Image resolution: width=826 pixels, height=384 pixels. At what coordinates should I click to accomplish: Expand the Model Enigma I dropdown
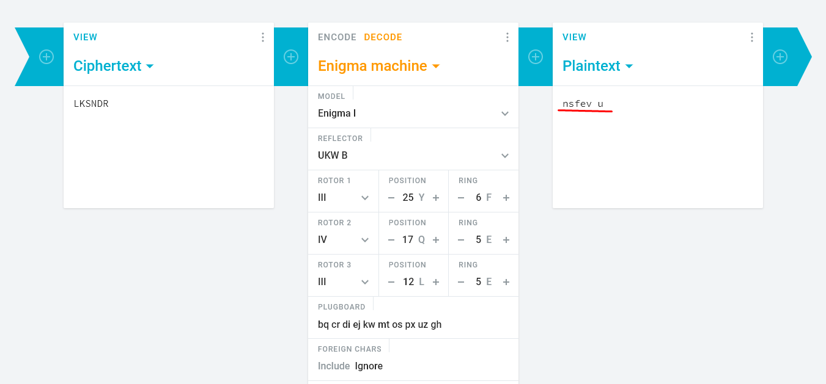click(413, 114)
